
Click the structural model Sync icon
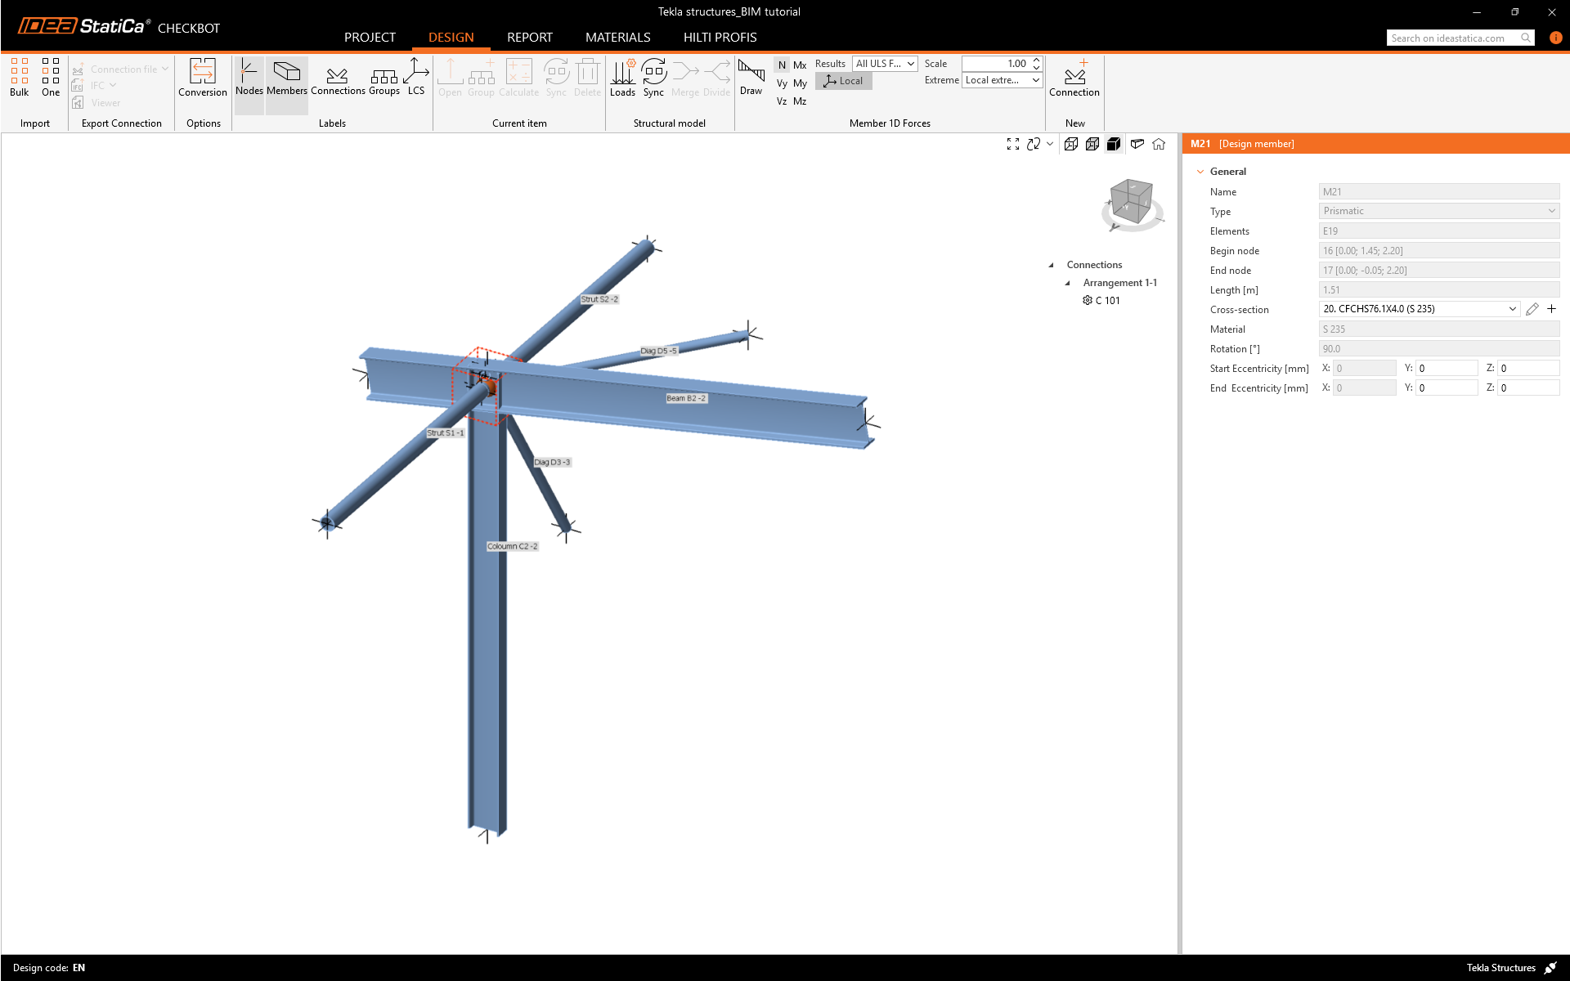tap(653, 77)
